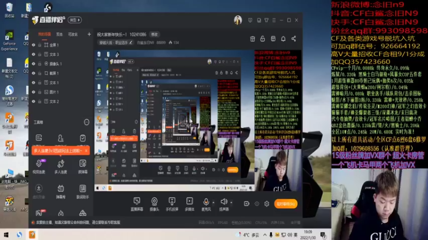
Task: Mute the 扬声器 speaker
Action: 224,204
